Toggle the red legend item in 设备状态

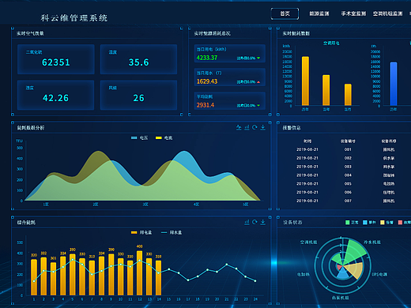[405, 223]
